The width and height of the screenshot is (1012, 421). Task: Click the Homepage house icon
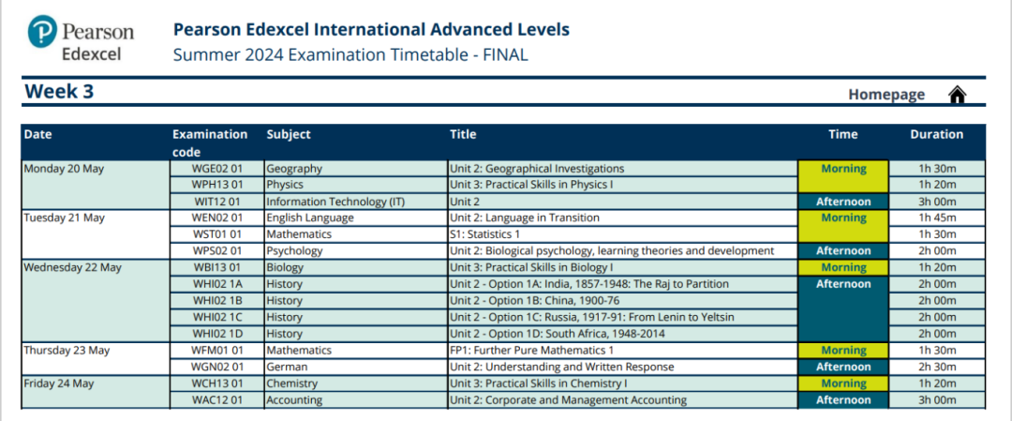tap(957, 95)
